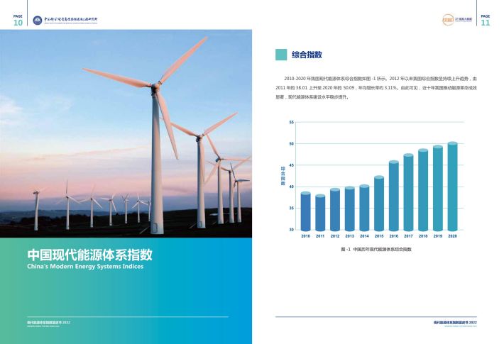
Task: Click the teal square beside the 综合指数 heading
Action: pyautogui.click(x=280, y=55)
